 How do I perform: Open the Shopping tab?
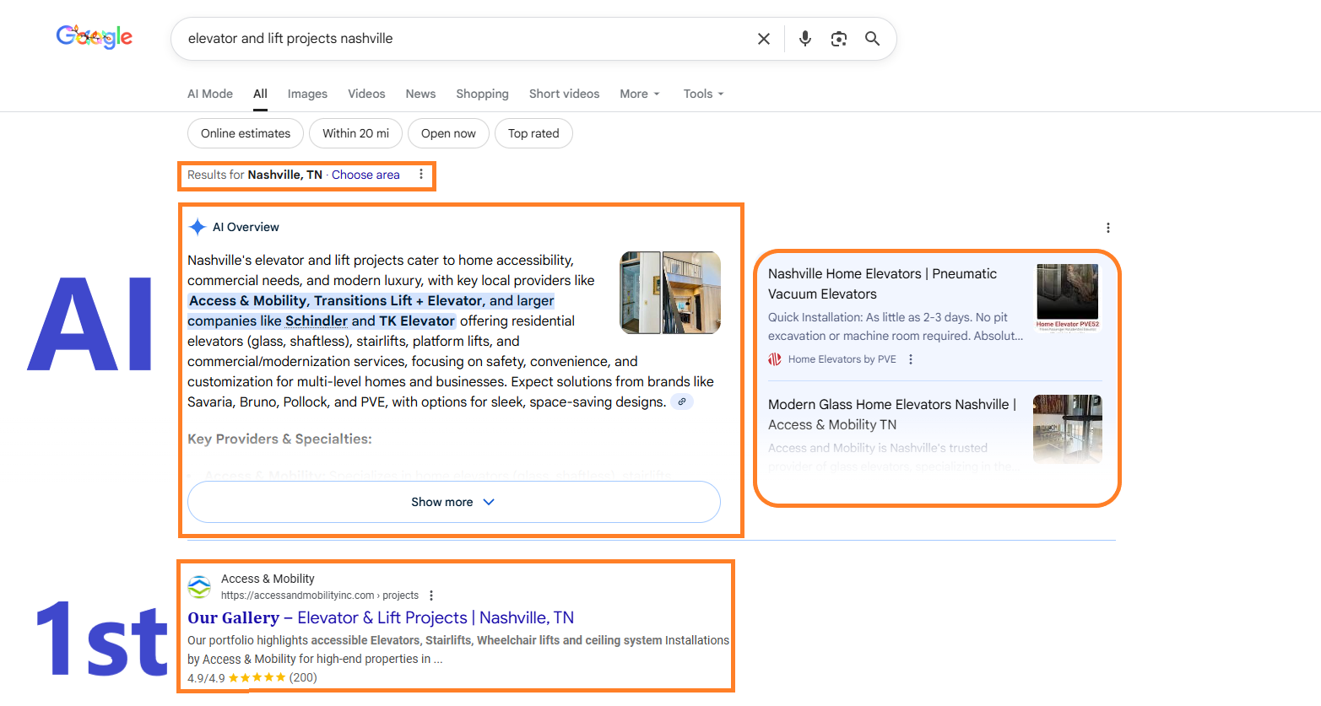pos(482,94)
